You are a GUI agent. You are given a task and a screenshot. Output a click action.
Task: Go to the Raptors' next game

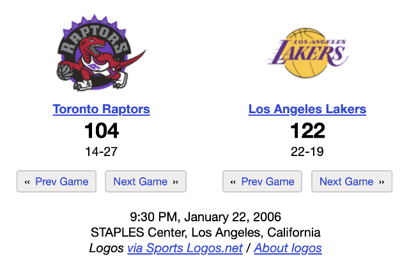146,182
